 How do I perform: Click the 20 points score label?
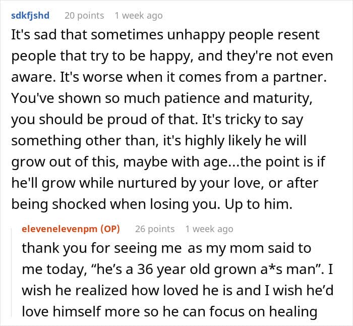84,16
